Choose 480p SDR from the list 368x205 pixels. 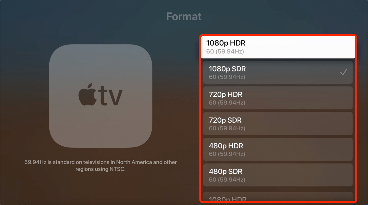[x=278, y=175]
